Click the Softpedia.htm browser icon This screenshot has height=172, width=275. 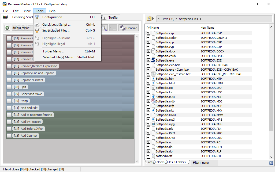point(153,79)
